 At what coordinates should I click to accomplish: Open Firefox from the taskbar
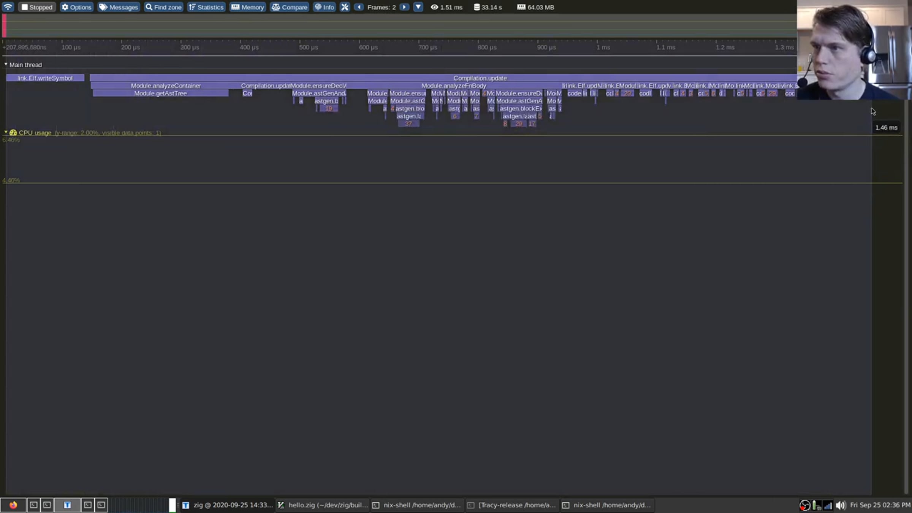point(13,505)
